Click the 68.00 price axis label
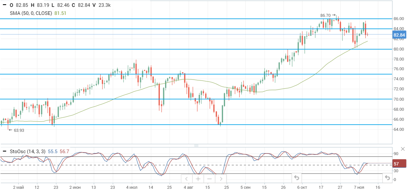The image size is (407, 192). [x=398, y=109]
